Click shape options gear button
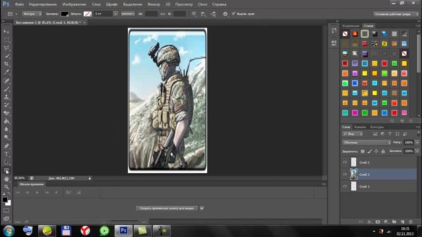422x237 pixels. click(226, 14)
